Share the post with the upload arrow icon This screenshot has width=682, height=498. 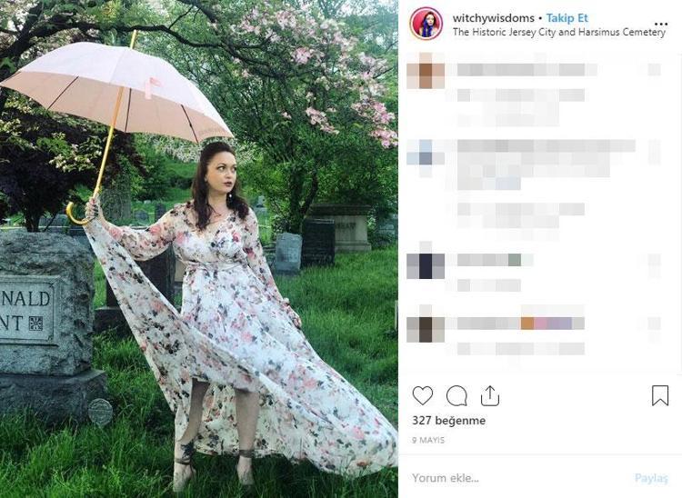[490, 395]
